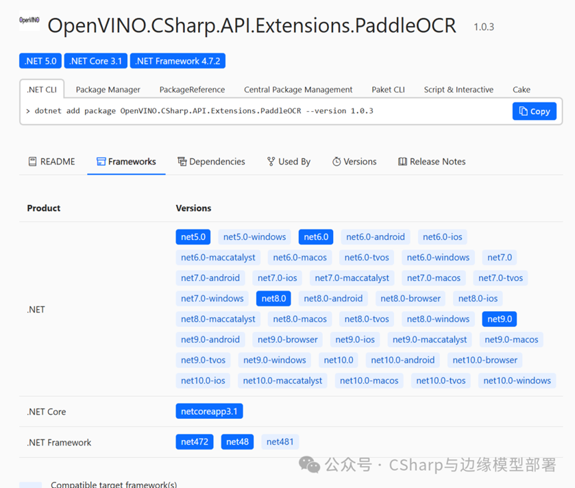The height and width of the screenshot is (488, 575).
Task: Select the README document icon
Action: pyautogui.click(x=31, y=161)
